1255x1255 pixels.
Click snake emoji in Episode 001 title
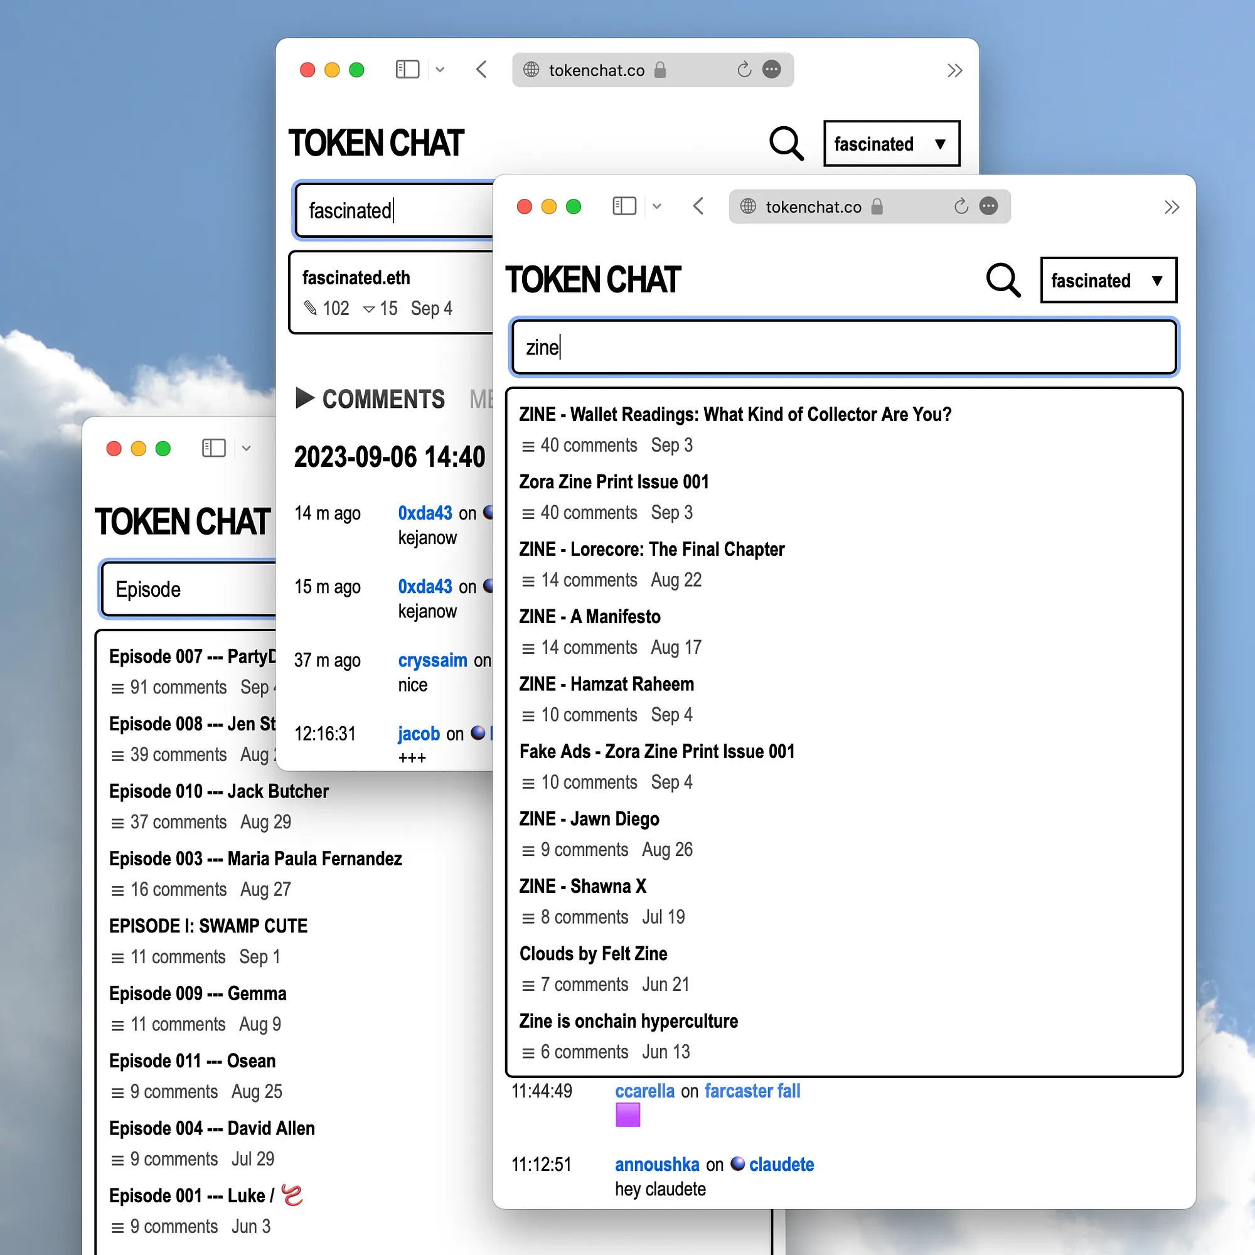point(292,1195)
